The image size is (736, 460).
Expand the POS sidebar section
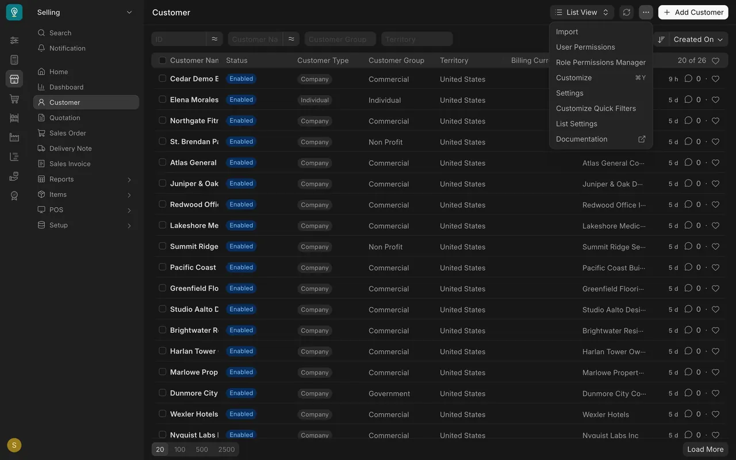click(x=129, y=210)
